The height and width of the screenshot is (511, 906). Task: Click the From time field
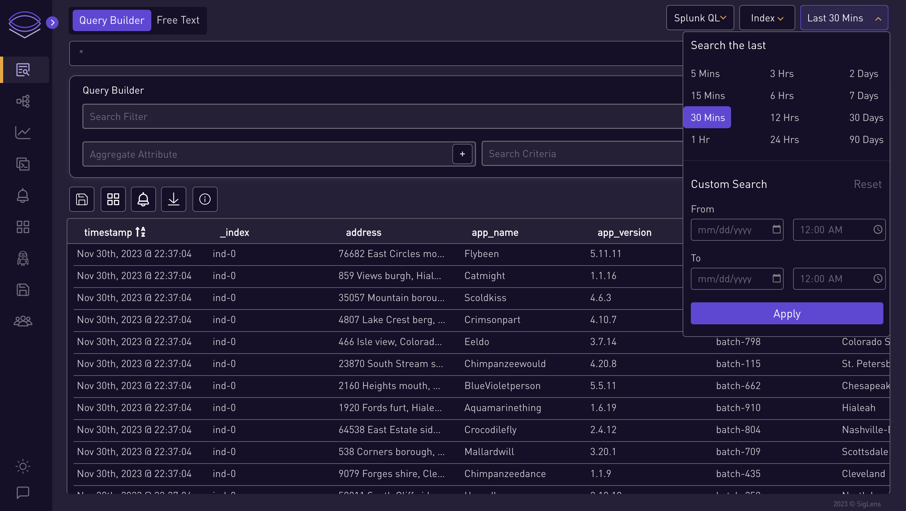(x=839, y=230)
